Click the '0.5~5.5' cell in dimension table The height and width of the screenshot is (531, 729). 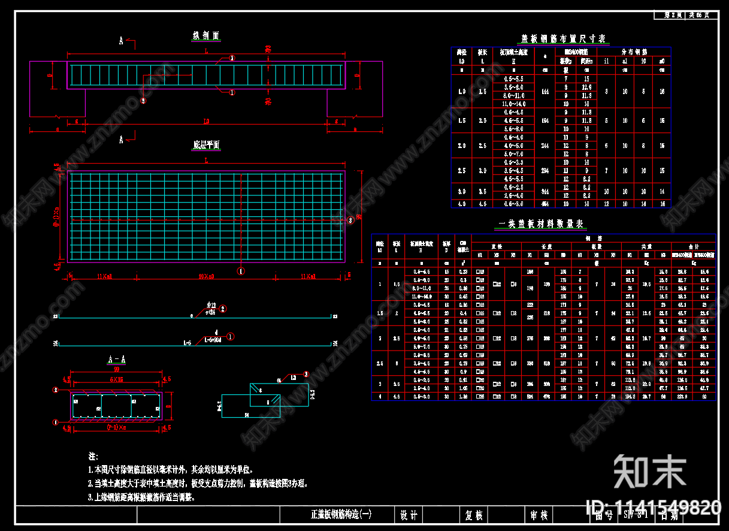click(514, 79)
